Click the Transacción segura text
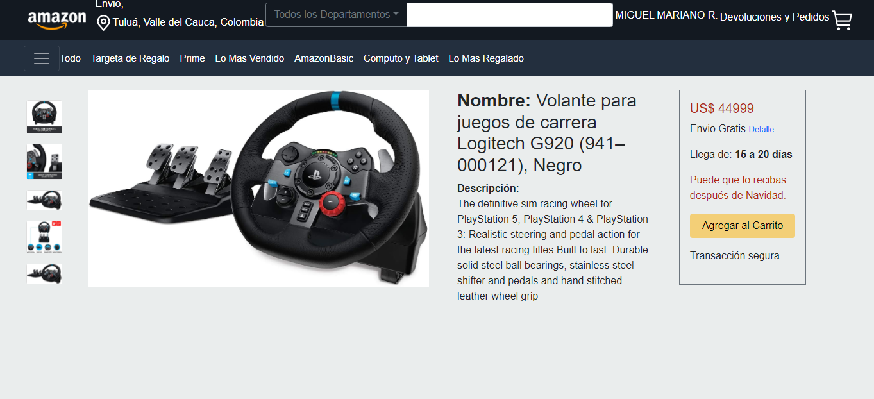The width and height of the screenshot is (874, 399). [x=735, y=256]
